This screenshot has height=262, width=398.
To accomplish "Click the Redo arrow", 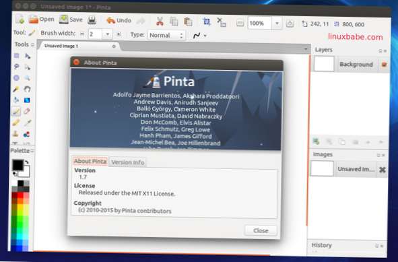I will coord(141,21).
